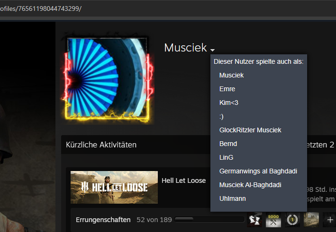Click the Musciek profile avatar image

(107, 77)
